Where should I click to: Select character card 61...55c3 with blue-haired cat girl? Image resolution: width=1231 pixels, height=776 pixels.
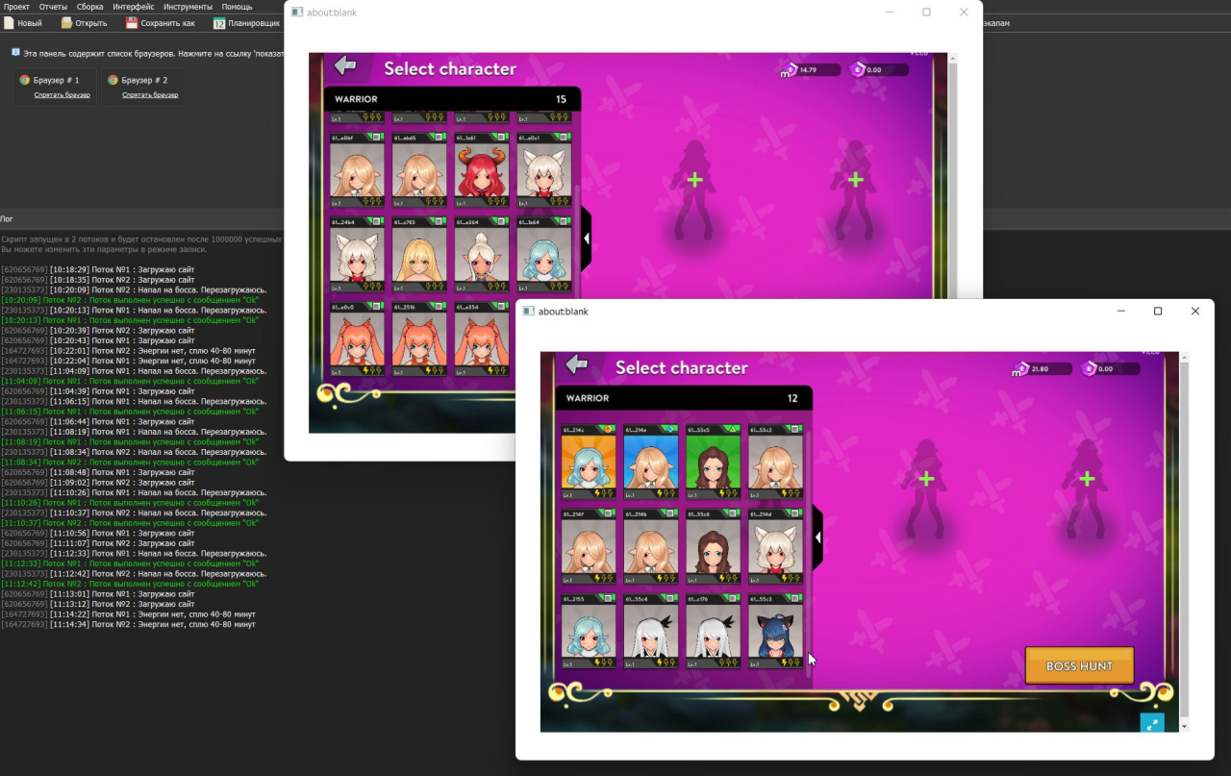point(776,631)
